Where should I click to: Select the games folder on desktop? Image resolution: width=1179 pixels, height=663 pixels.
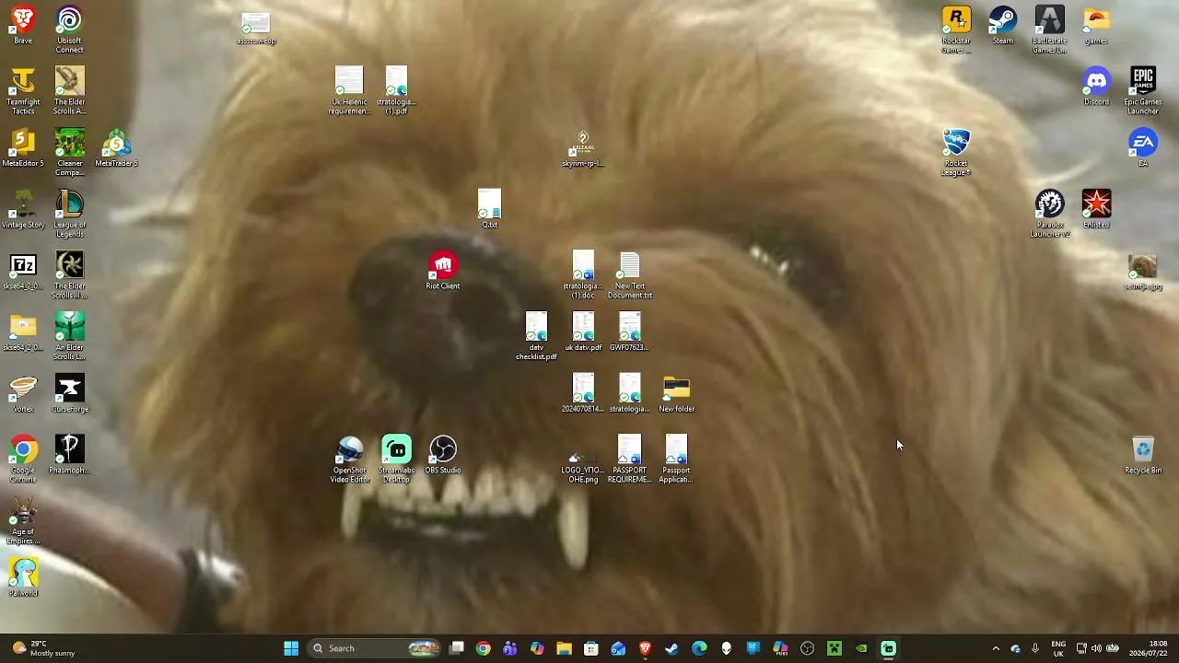click(x=1096, y=25)
